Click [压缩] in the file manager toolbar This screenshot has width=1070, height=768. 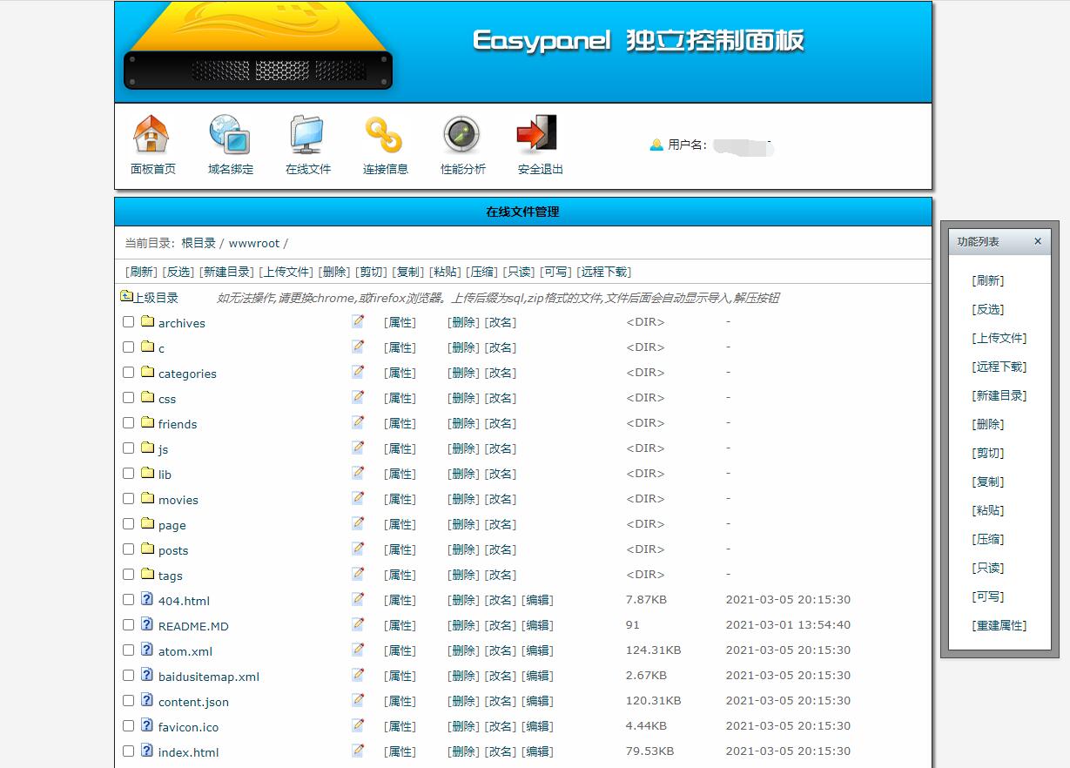[x=482, y=272]
